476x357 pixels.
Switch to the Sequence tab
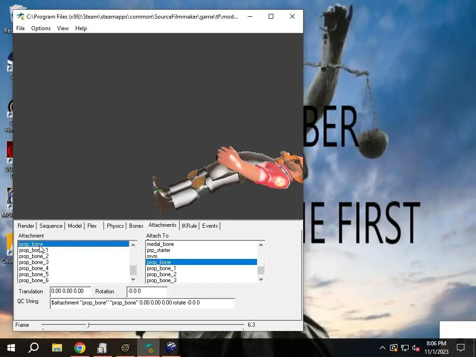point(51,226)
